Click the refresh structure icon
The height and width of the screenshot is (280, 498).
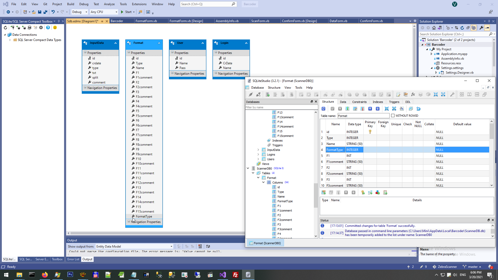[x=323, y=109]
